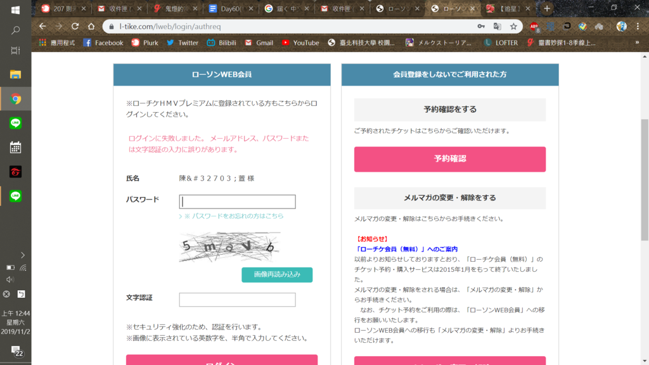Open Task View on the taskbar
649x365 pixels.
coord(15,51)
